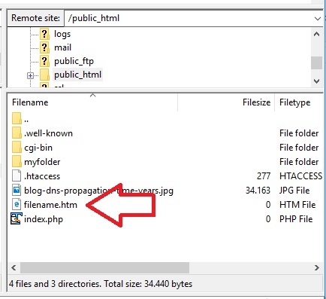Viewport: 326px width, 299px height.
Task: Click the .htaccess blank file icon
Action: 17,175
